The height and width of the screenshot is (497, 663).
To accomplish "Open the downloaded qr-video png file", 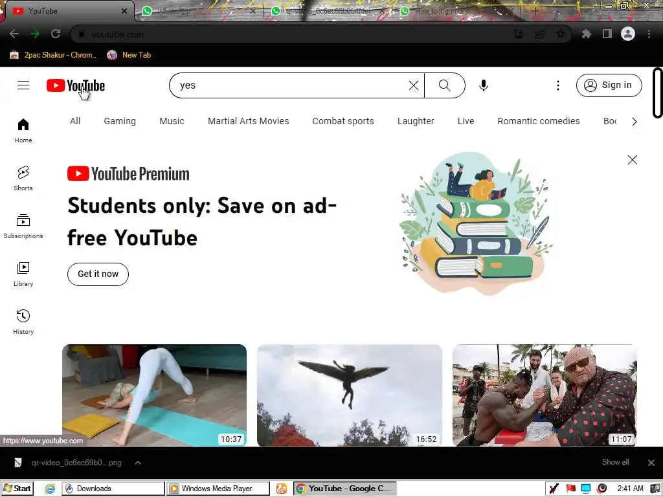I will coord(70,463).
